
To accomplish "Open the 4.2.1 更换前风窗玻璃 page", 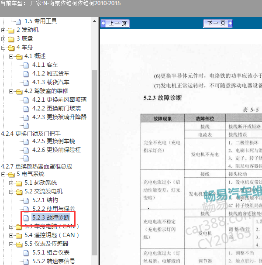I will 59,100.
